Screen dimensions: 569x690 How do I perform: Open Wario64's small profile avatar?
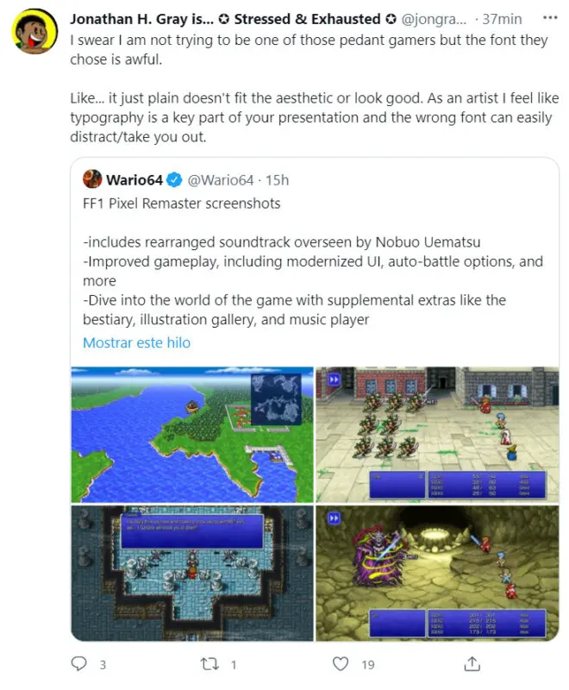click(x=92, y=179)
